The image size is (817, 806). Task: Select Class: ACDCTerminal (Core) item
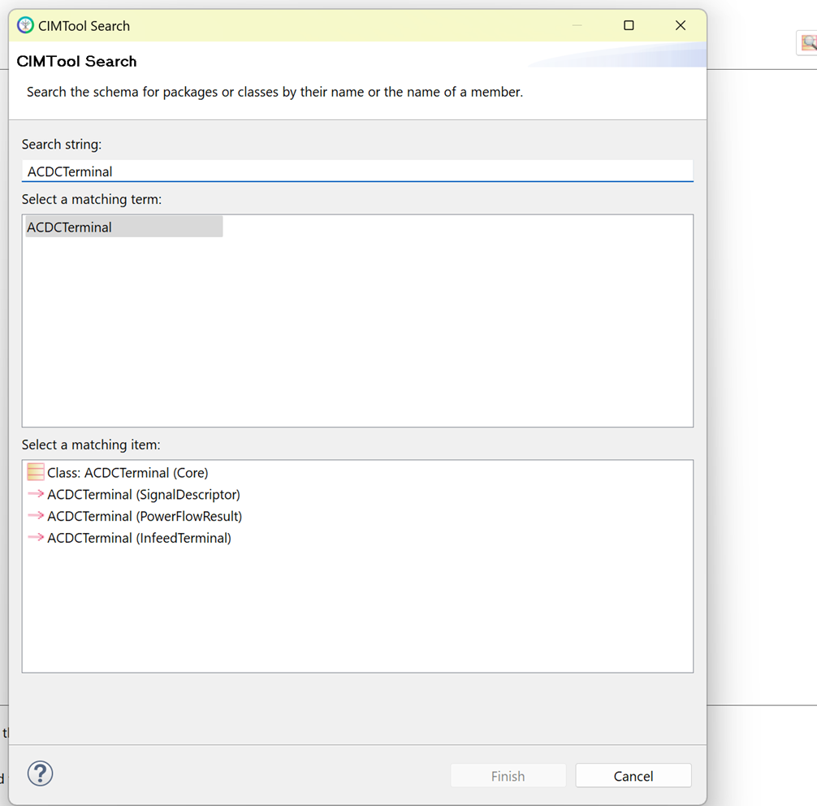point(128,473)
